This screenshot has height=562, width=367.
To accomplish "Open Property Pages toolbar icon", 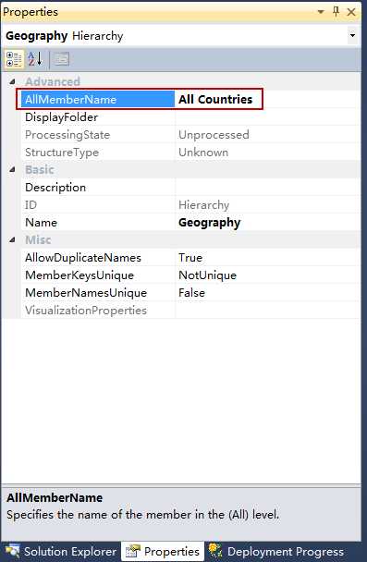I will 61,59.
